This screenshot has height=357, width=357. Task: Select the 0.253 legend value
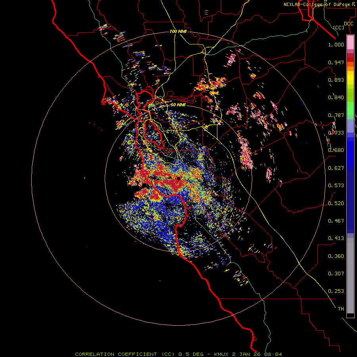(336, 291)
